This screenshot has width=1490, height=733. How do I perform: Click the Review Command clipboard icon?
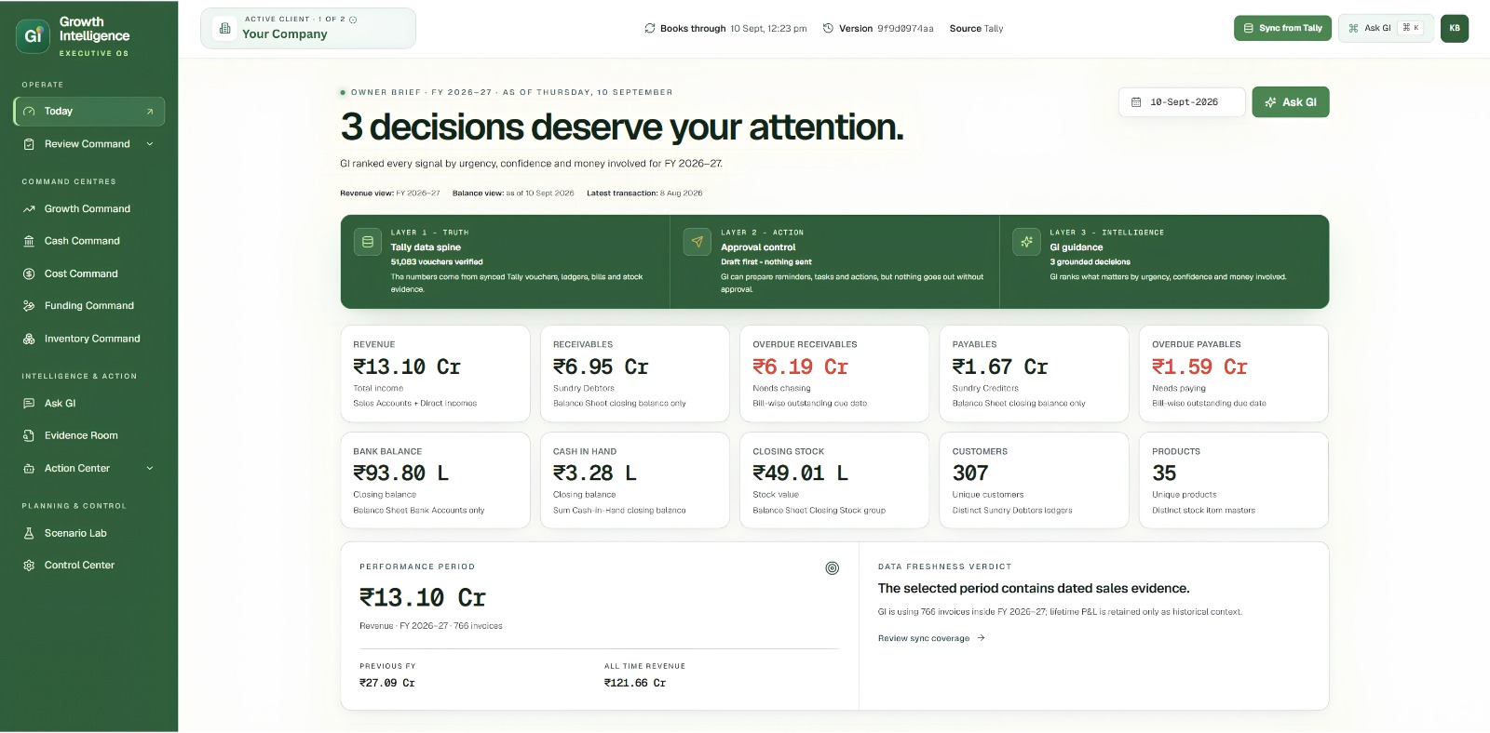[x=29, y=144]
